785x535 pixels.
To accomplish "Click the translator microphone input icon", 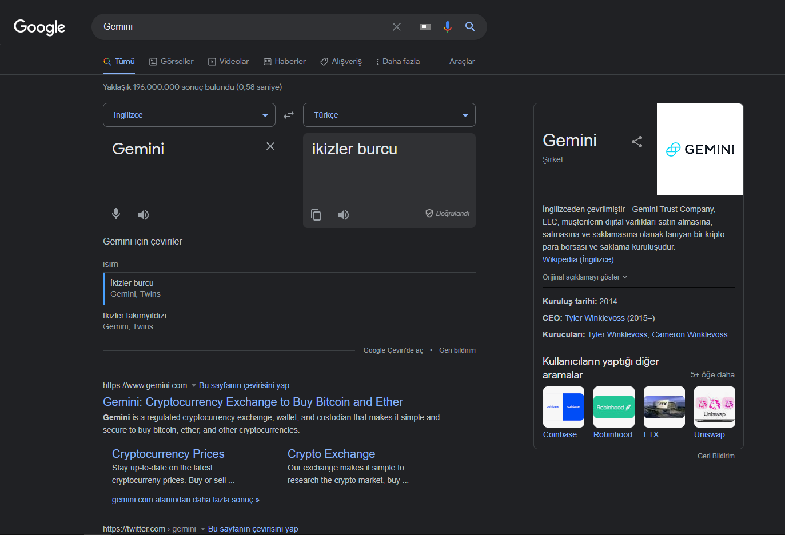I will [116, 214].
